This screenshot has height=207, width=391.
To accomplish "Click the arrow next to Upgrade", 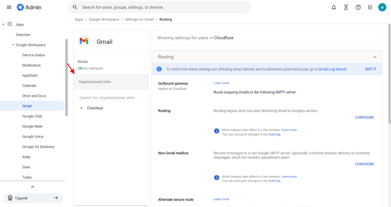I will (x=56, y=198).
